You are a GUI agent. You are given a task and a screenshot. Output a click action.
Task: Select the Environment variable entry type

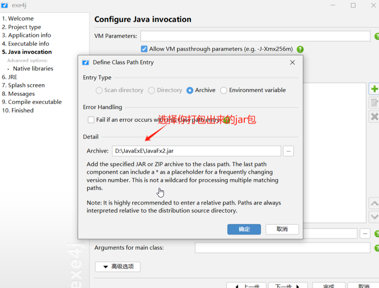tap(224, 90)
